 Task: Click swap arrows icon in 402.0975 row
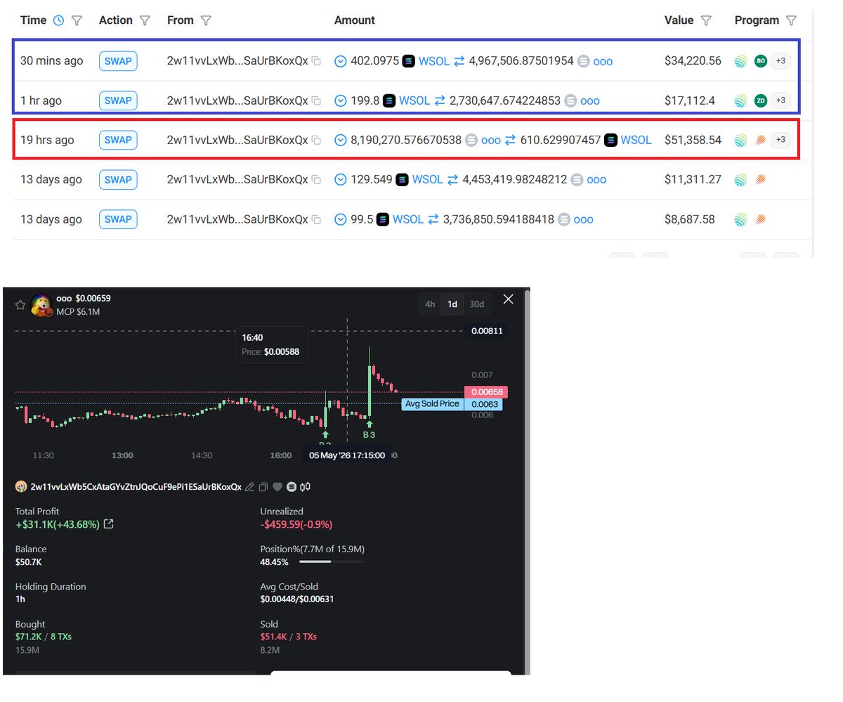tap(459, 62)
